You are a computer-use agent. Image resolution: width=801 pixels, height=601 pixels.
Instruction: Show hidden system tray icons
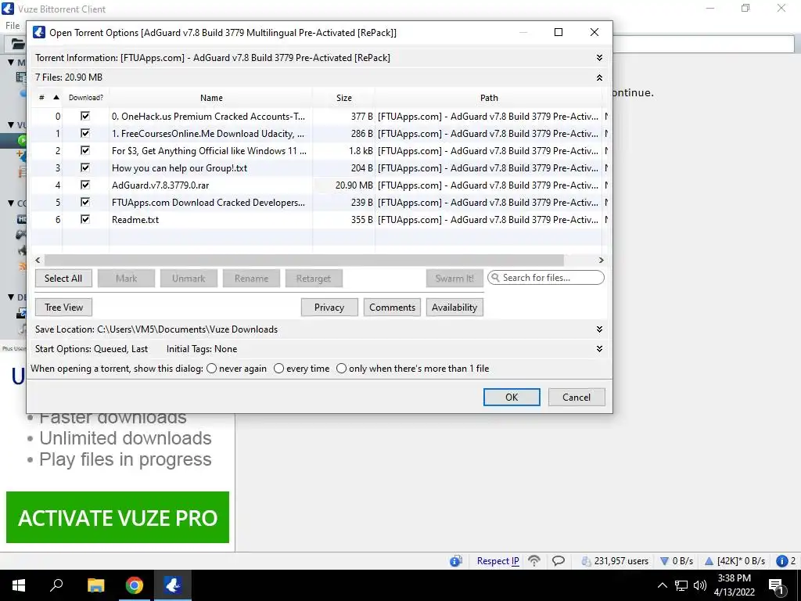662,585
